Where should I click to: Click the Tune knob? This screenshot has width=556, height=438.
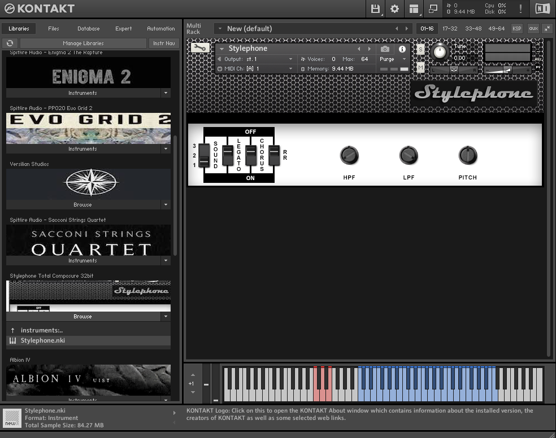tap(440, 52)
